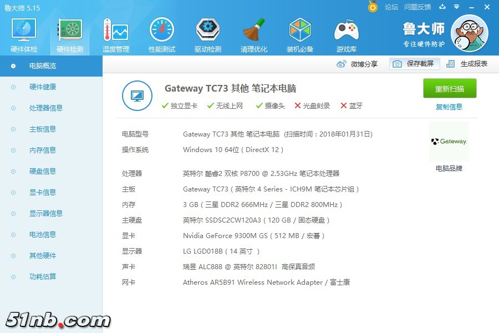Viewport: 499px width, 333px height.
Task: Open the 性能测试 speedometer icon
Action: click(x=161, y=34)
